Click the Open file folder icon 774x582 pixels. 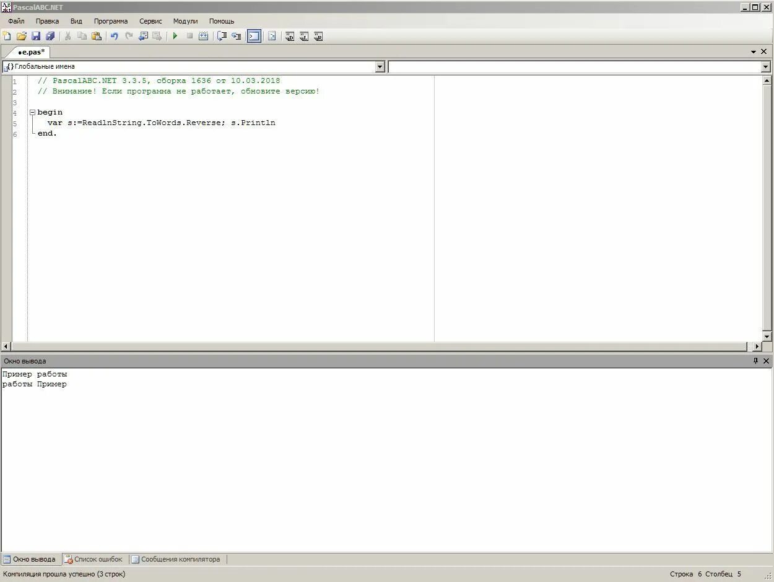tap(21, 37)
